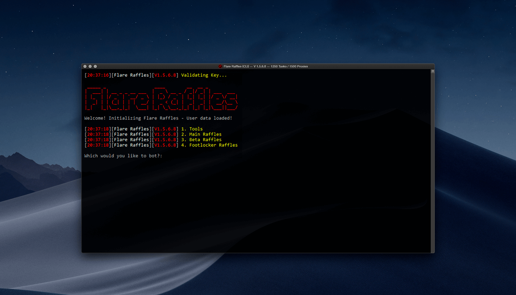
Task: Pick the '3. Beta Raffles' option
Action: [x=201, y=140]
